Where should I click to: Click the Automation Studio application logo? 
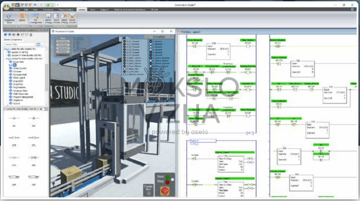pyautogui.click(x=5, y=3)
